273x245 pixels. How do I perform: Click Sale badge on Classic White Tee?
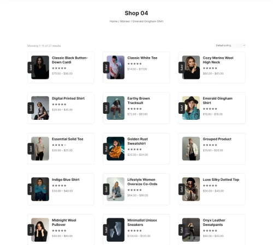(x=106, y=68)
